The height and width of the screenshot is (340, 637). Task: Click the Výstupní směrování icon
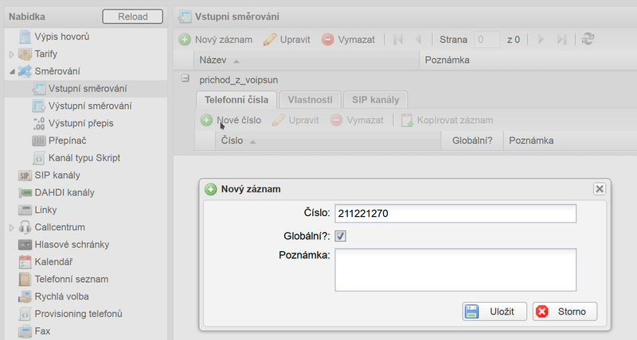[38, 106]
